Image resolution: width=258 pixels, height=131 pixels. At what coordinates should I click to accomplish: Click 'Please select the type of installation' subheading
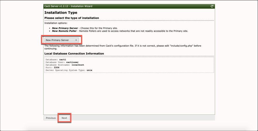(x=72, y=18)
